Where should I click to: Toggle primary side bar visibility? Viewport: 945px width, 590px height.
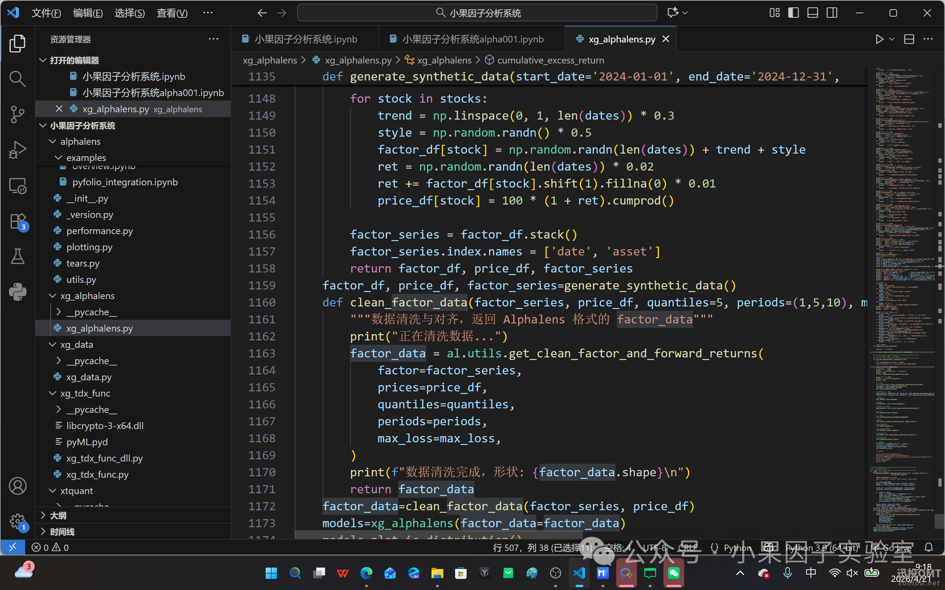tap(793, 13)
